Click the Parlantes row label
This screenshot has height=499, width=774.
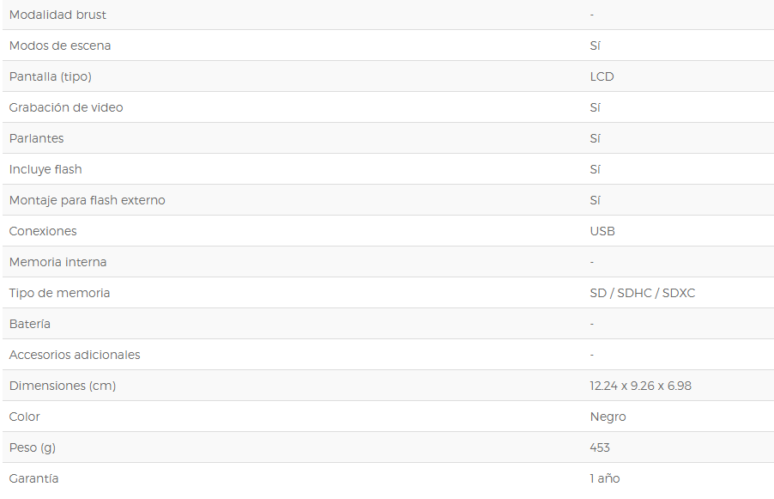coord(37,138)
